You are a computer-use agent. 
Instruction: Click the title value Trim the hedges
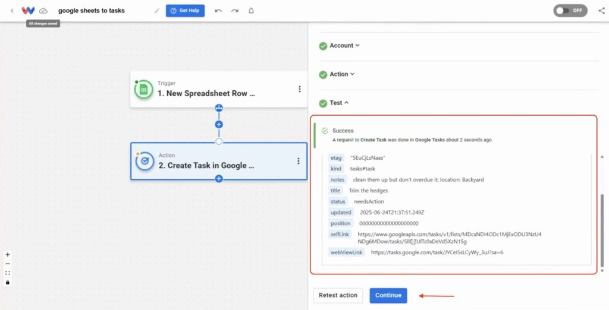[x=368, y=191]
